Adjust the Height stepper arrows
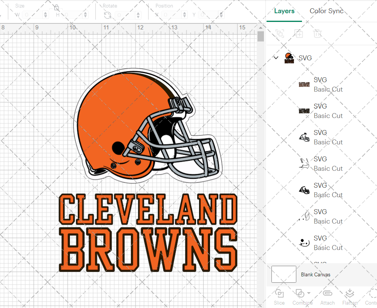Viewport: 377px width, 308px height. [x=85, y=15]
